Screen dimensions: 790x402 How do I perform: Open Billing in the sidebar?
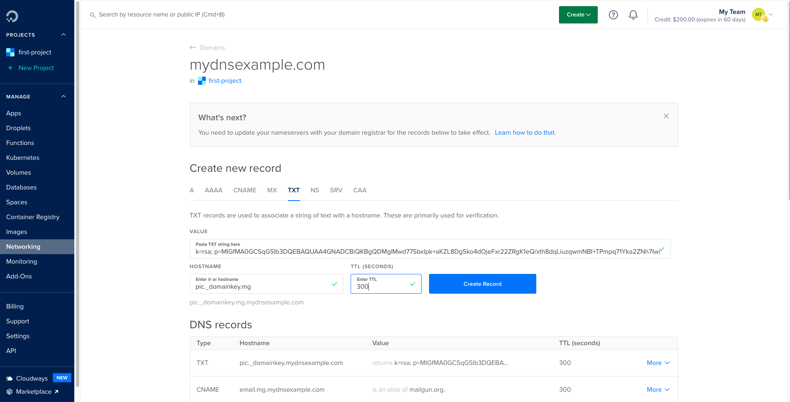pos(15,306)
